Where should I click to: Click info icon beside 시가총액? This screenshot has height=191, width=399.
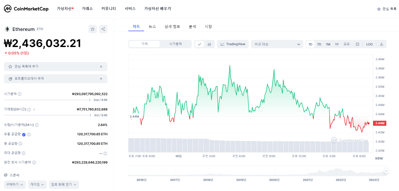20,94
